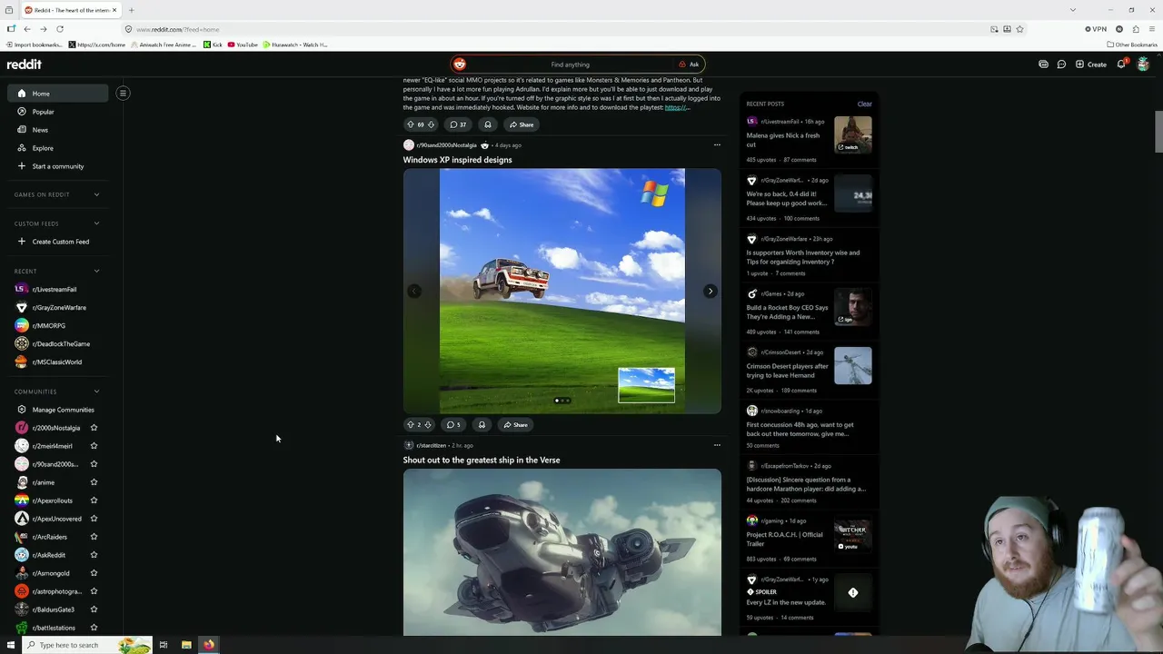Image resolution: width=1163 pixels, height=654 pixels.
Task: Open Windows Start menu
Action: [11, 645]
